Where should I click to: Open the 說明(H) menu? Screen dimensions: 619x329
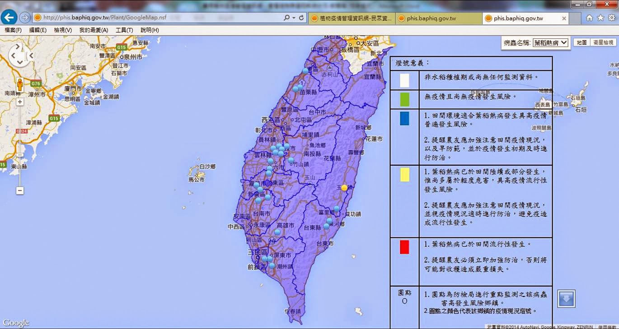point(150,30)
